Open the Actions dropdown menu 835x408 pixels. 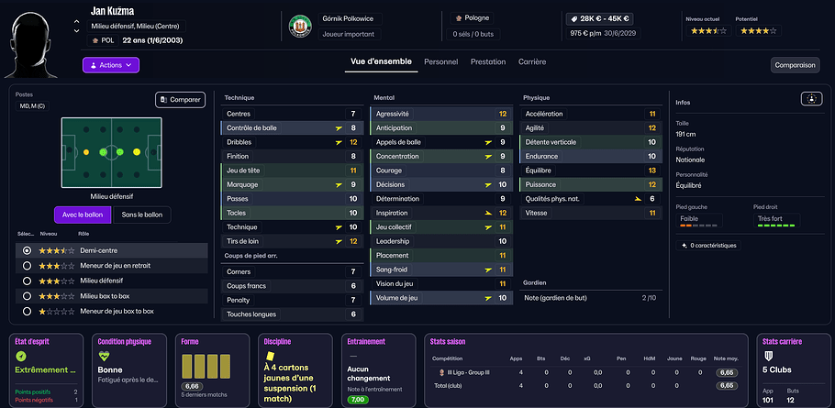[x=110, y=65]
